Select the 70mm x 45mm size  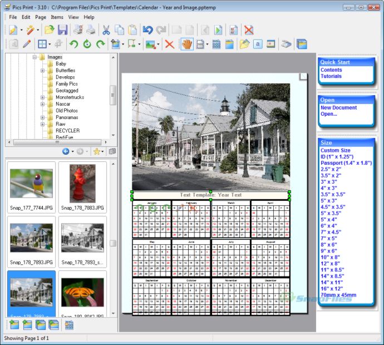338,295
